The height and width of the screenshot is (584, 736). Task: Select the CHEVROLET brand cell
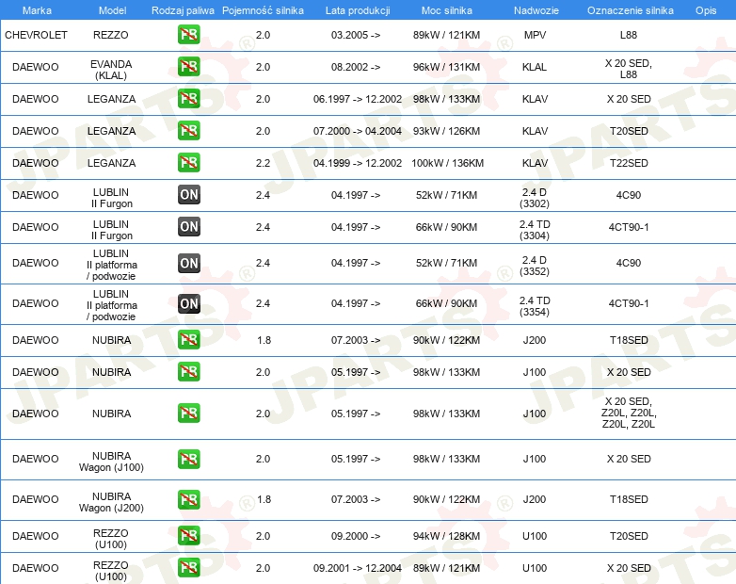36,35
